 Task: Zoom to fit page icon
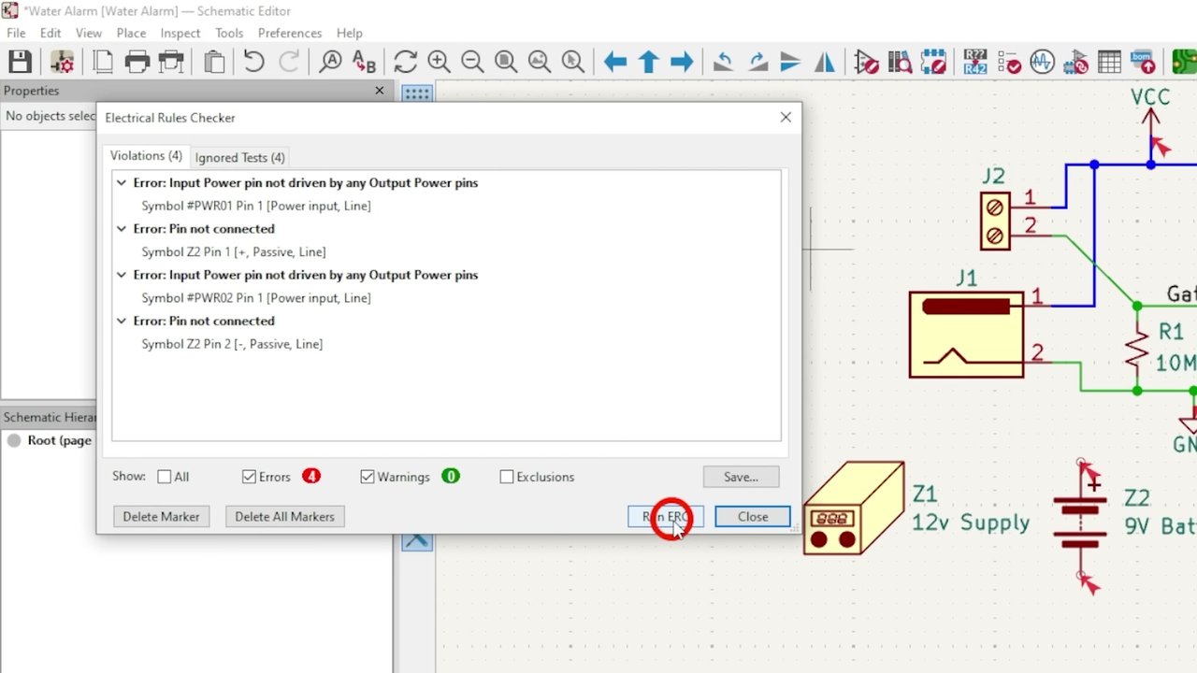(506, 62)
